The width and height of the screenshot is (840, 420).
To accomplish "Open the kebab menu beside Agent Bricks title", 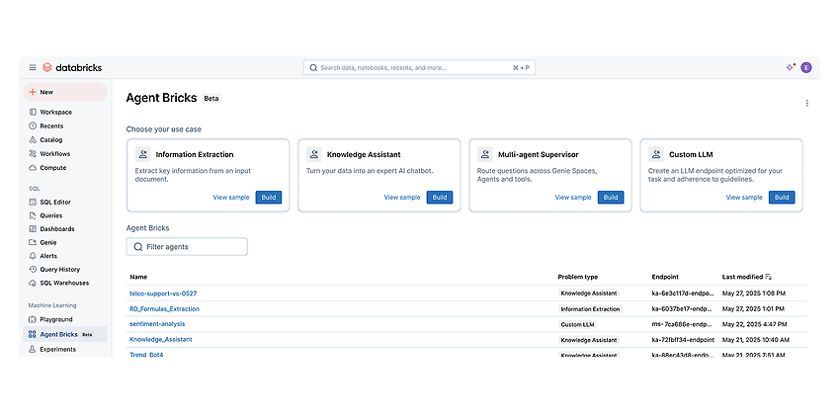I will [x=806, y=103].
